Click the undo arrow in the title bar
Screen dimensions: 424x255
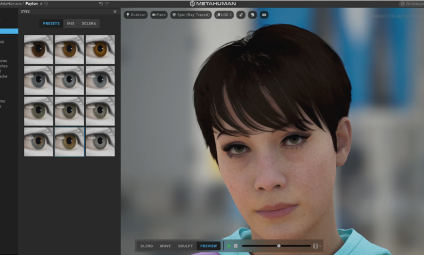101,3
